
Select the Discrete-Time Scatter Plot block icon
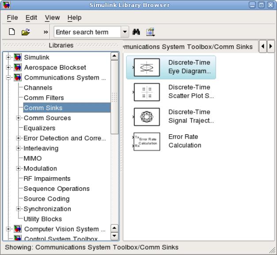coord(147,92)
